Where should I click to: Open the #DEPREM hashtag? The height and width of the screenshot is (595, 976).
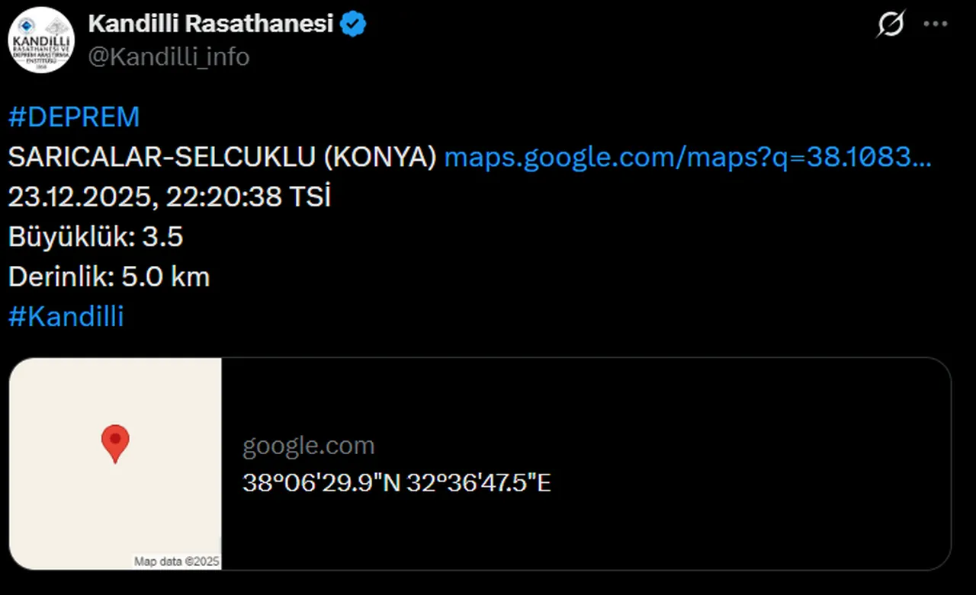(x=74, y=117)
